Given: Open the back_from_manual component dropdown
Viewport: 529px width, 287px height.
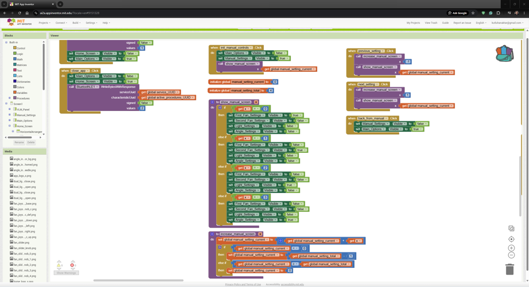Looking at the screenshot, I should point(372,118).
